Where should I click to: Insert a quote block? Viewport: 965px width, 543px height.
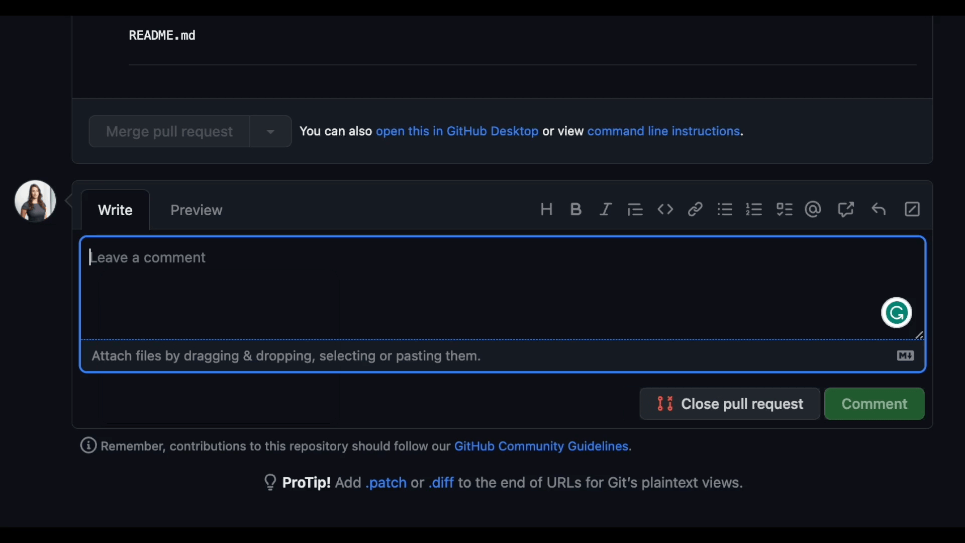tap(635, 209)
